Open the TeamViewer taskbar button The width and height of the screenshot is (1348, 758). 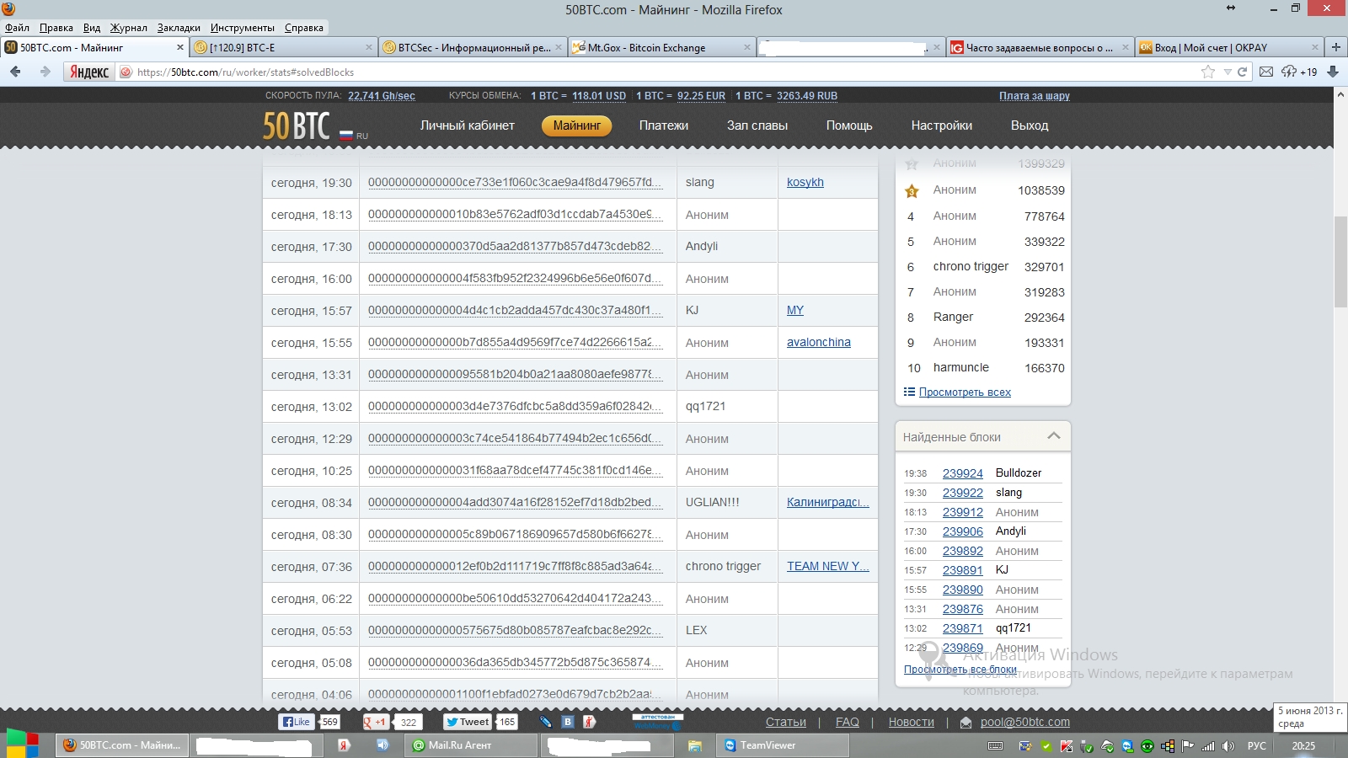point(783,745)
